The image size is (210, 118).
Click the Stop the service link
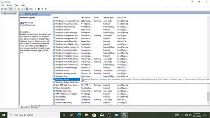pos(22,23)
